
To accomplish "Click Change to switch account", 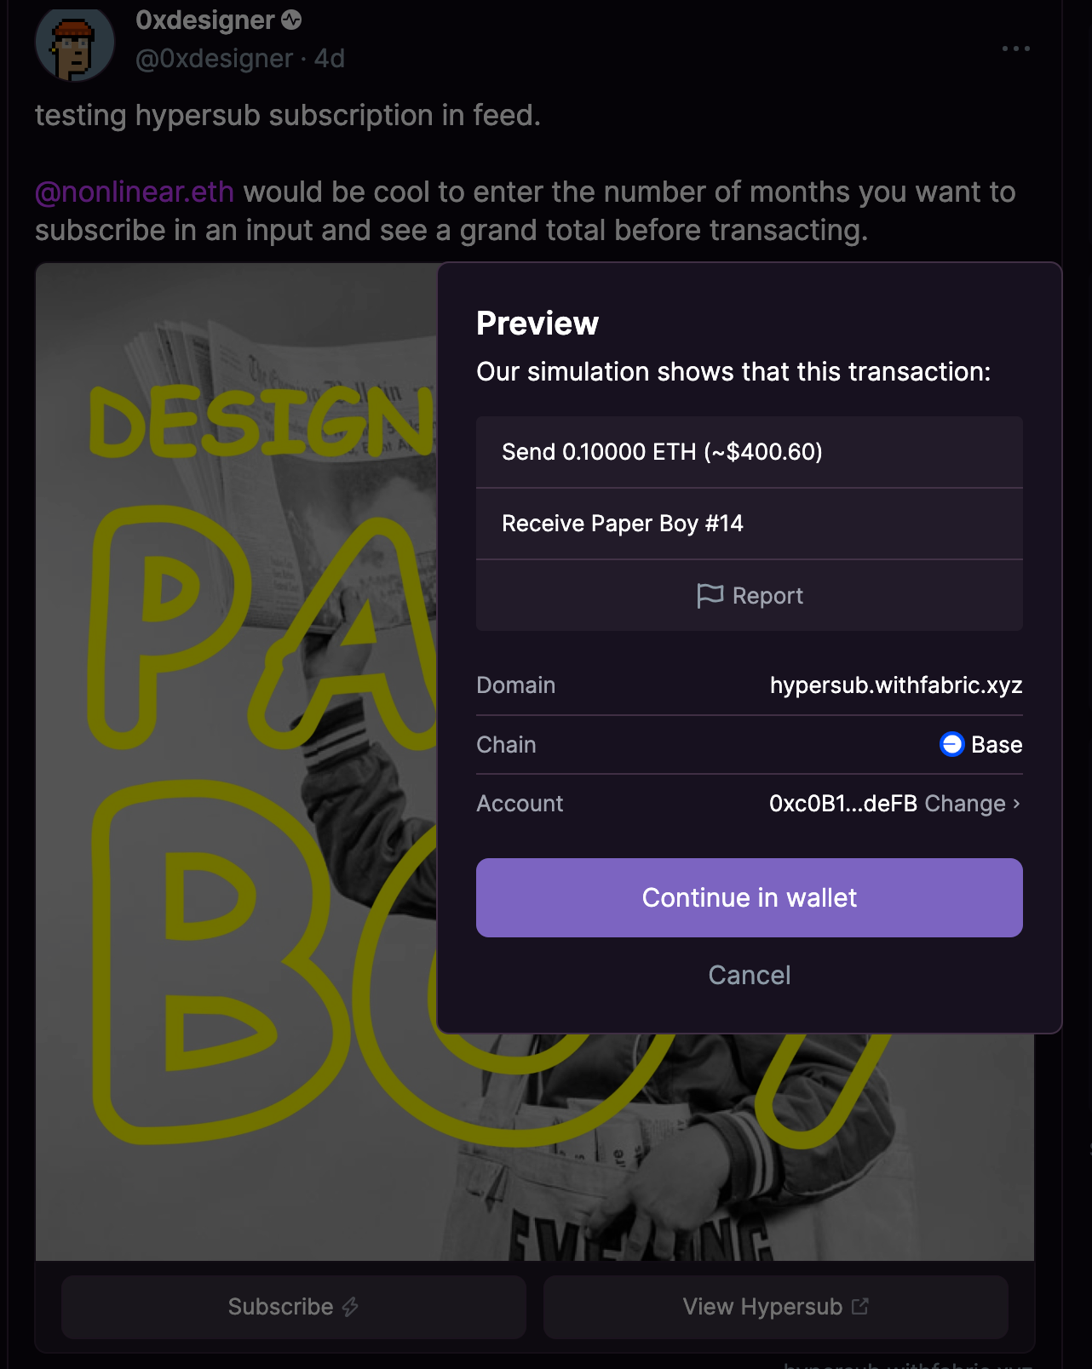I will [965, 804].
